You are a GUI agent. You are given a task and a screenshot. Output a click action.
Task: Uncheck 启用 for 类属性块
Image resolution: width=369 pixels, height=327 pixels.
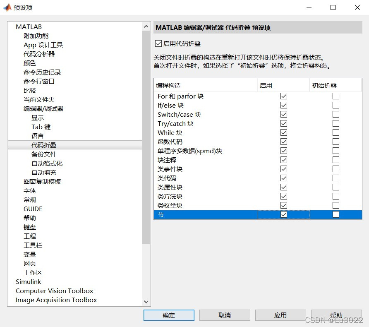(283, 187)
